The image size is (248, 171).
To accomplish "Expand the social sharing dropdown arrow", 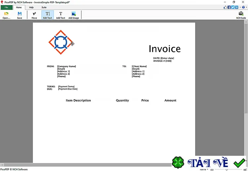I will [x=240, y=7].
